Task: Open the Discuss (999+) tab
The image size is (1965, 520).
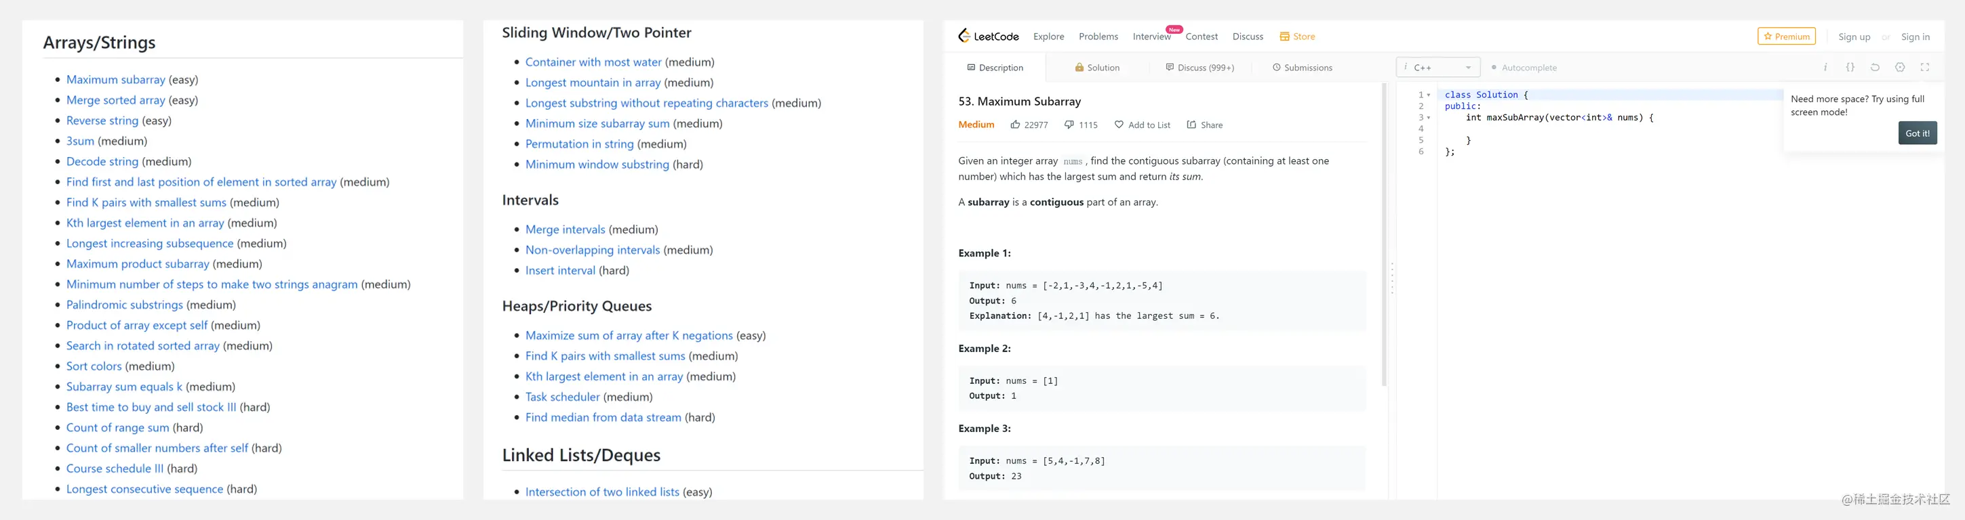Action: 1200,68
